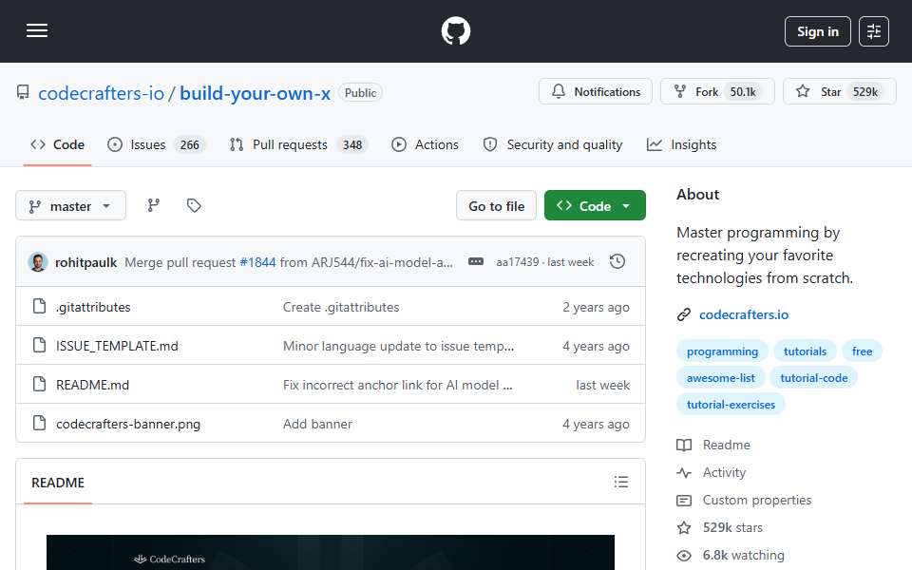The width and height of the screenshot is (912, 570).
Task: View tags via the tag icon
Action: tap(194, 205)
